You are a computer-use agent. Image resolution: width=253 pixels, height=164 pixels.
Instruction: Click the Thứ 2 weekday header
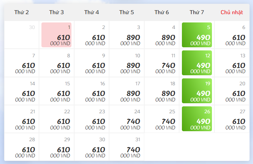point(21,12)
